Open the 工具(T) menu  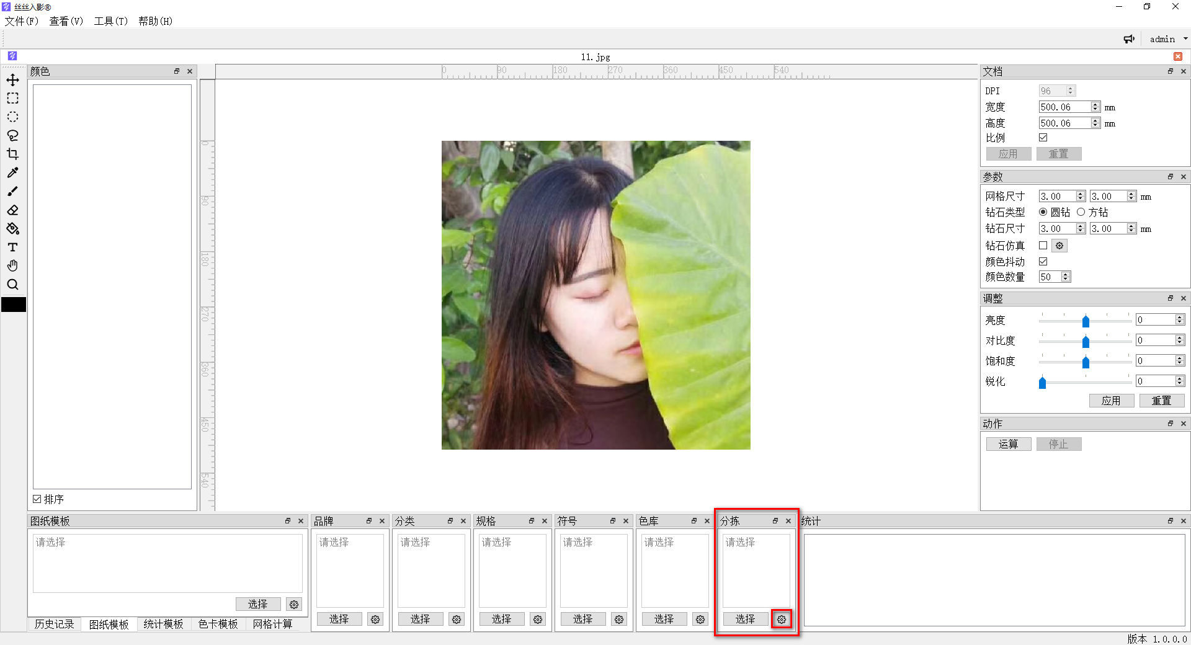click(110, 21)
